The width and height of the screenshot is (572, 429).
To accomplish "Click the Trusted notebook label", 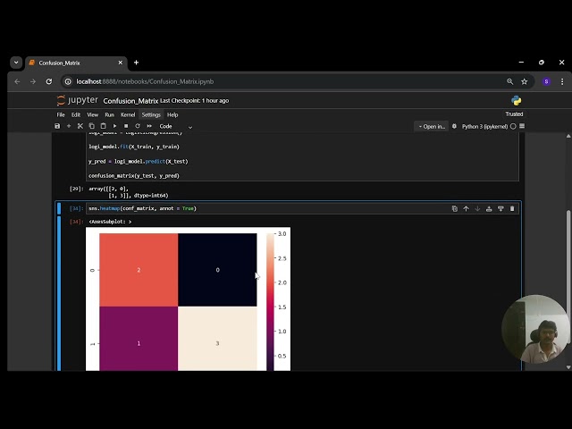I will coord(514,114).
